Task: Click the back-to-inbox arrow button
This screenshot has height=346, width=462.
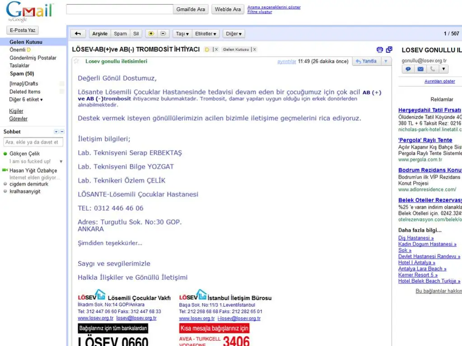Action: pyautogui.click(x=78, y=34)
